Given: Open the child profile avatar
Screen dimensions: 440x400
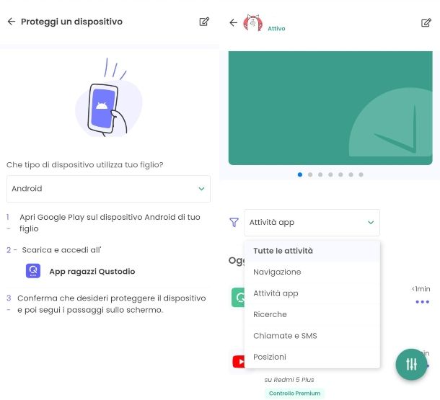Looking at the screenshot, I should click(253, 23).
